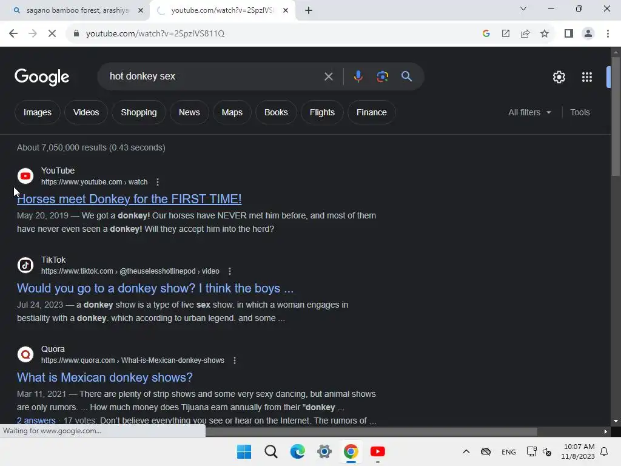
Task: Switch to the youtube.com/watch tab
Action: [222, 10]
